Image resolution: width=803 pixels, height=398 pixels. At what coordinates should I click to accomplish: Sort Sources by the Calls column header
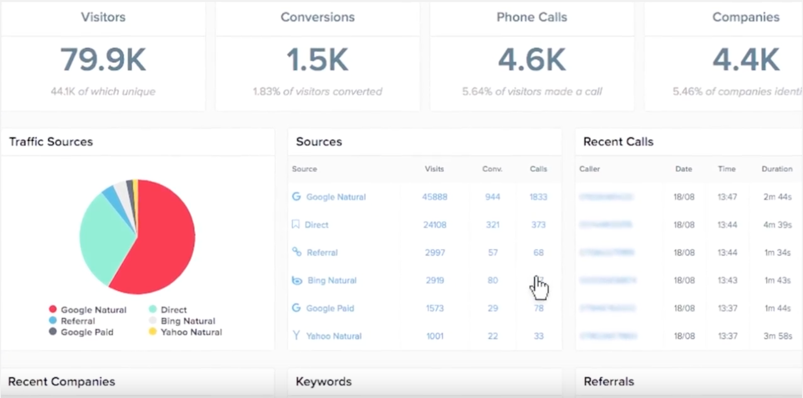[x=538, y=169]
